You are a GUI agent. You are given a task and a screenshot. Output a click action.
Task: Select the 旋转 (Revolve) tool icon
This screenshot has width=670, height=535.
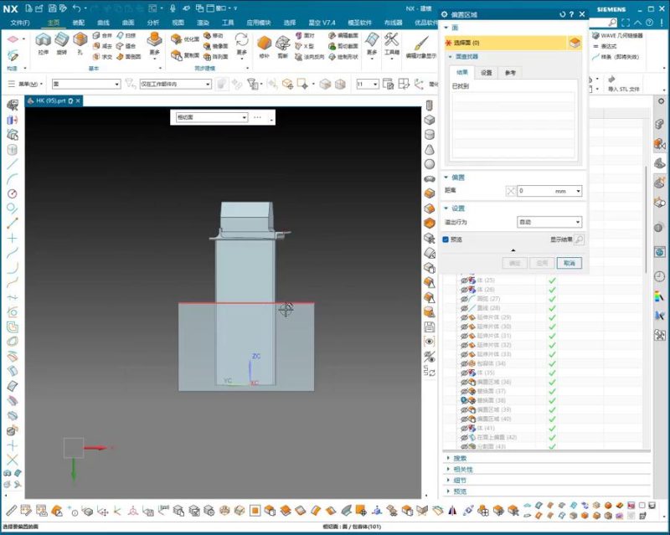(x=62, y=39)
